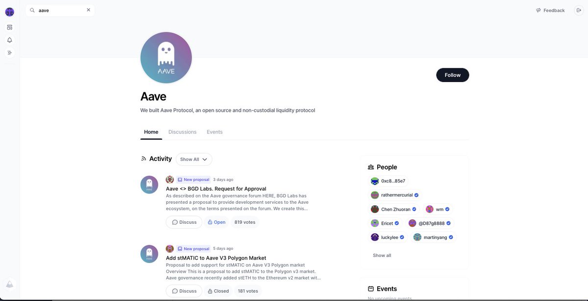Image resolution: width=588 pixels, height=301 pixels.
Task: Click the pyramid logo icon at sidebar bottom
Action: click(10, 284)
